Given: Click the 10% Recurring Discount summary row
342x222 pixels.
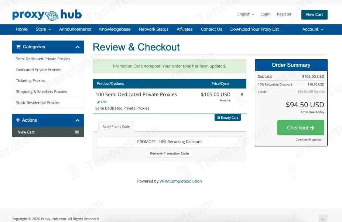Looking at the screenshot, I should click(x=291, y=84).
